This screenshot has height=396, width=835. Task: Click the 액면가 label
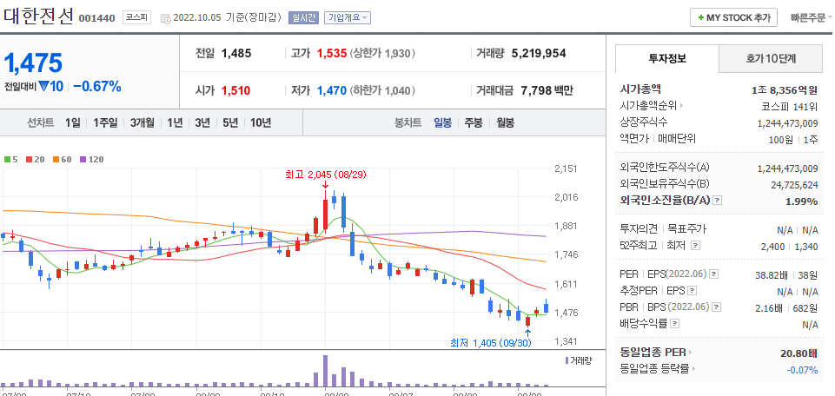tap(633, 140)
